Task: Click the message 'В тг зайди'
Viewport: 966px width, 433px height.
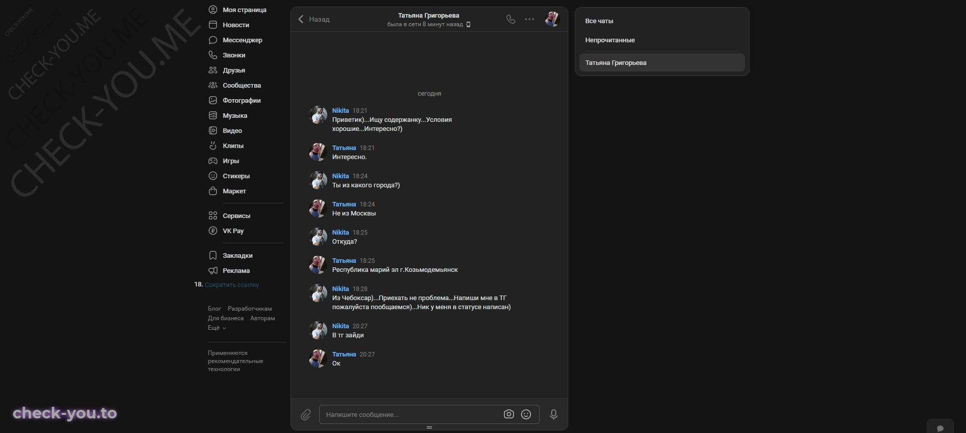Action: (348, 335)
